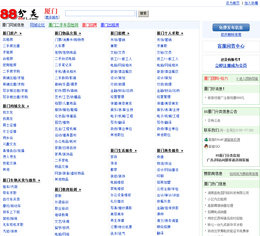
Task: Click 小区内出租房 hot listing
Action: coord(217,199)
